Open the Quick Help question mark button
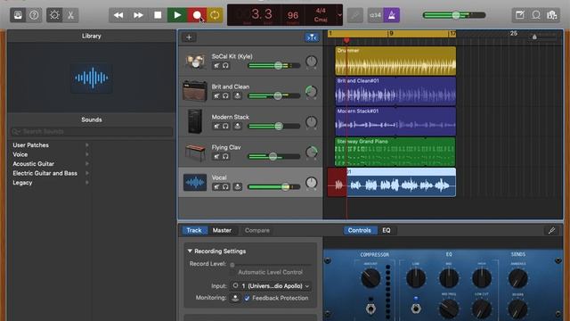 34,15
